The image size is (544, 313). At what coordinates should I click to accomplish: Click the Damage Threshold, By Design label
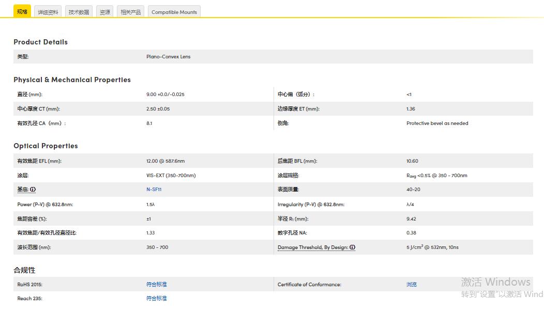[x=312, y=247]
